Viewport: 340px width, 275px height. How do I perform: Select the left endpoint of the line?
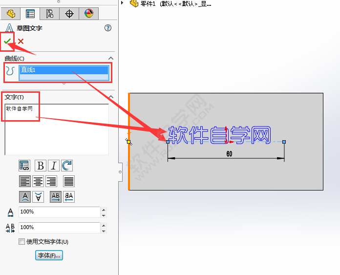tap(168, 142)
